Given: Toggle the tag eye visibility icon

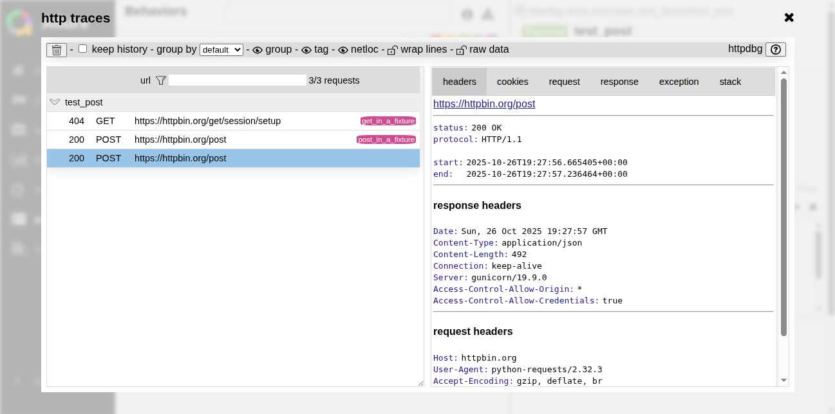Looking at the screenshot, I should coord(306,50).
